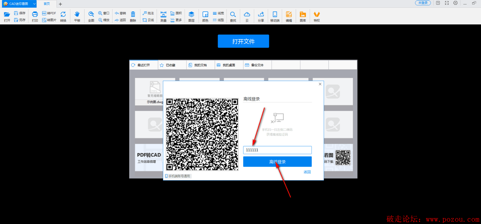Close the offline login dialog
The width and height of the screenshot is (481, 224).
(x=320, y=84)
